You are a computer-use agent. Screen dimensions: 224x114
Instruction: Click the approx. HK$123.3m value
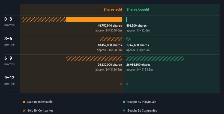point(140,69)
